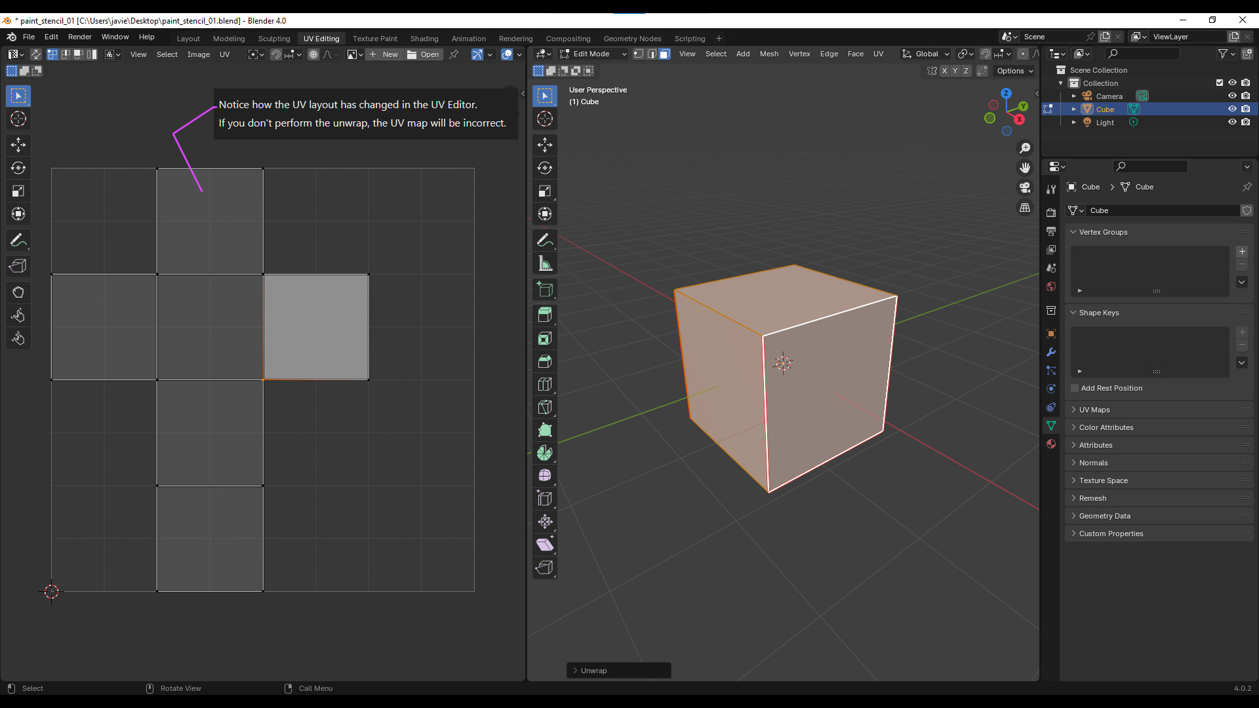Screen dimensions: 1259x708
Task: Select the Smooth tool
Action: tap(545, 476)
